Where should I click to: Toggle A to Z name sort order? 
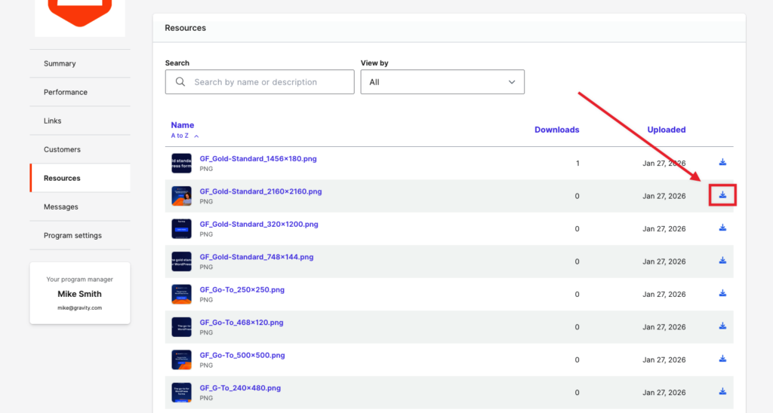pos(185,136)
